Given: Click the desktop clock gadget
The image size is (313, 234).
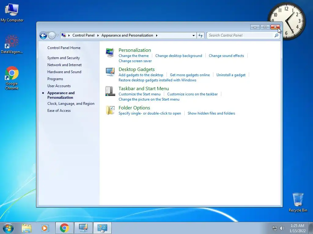Looking at the screenshot, I should (x=286, y=21).
